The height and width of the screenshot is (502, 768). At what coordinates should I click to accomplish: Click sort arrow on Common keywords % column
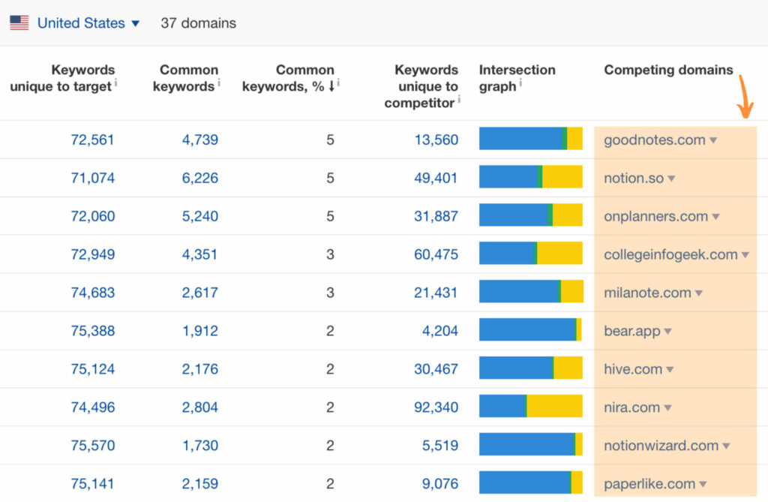tap(331, 86)
